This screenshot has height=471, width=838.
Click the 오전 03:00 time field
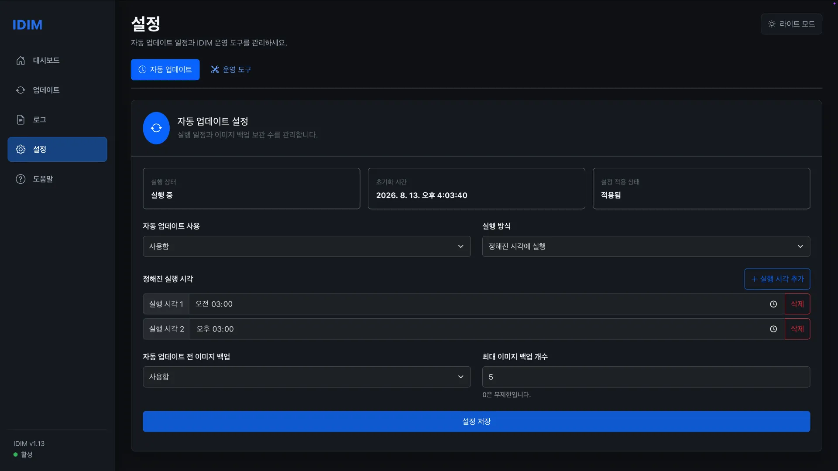point(487,304)
